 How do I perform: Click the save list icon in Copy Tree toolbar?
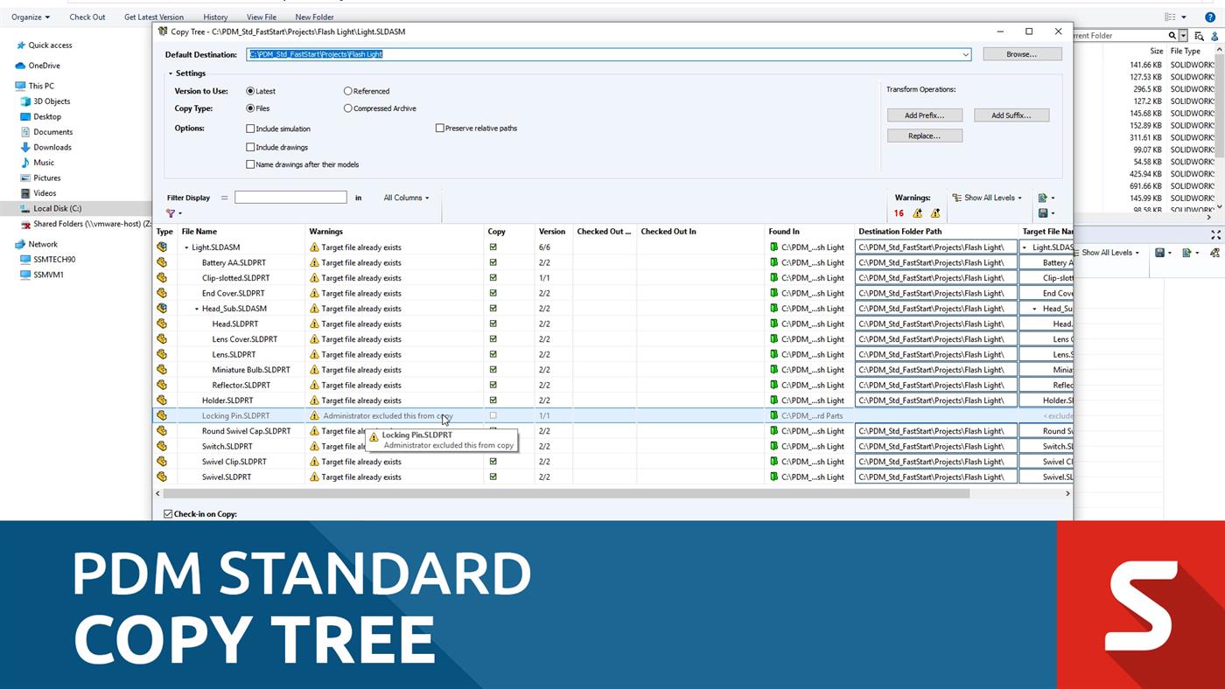(x=1043, y=212)
